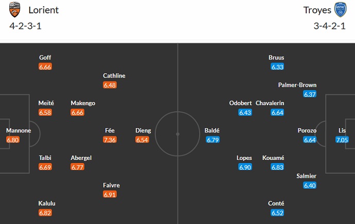355x224 pixels.
Task: Click Cathline's 6.48 rating badge
Action: coord(110,85)
